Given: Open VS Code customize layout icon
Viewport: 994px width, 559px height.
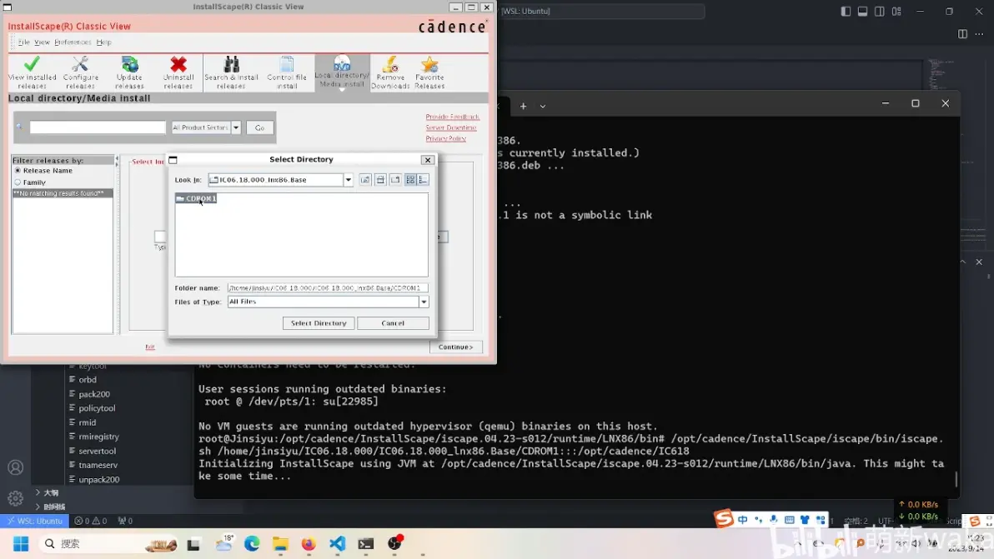Looking at the screenshot, I should (896, 12).
